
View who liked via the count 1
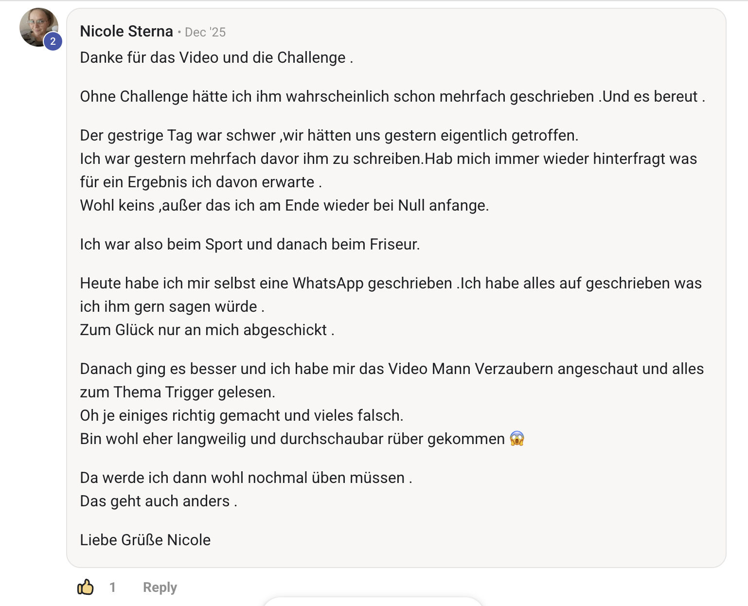point(112,587)
